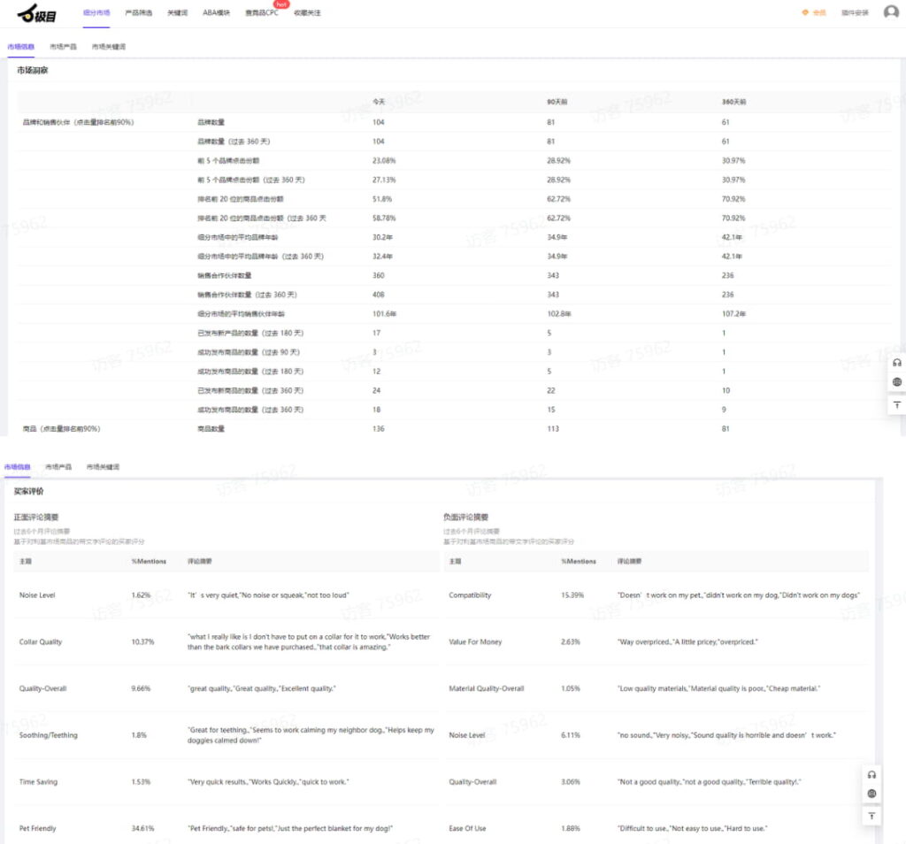
Task: Open headset support icon beside 负面评论摘要 table
Action: pos(871,775)
